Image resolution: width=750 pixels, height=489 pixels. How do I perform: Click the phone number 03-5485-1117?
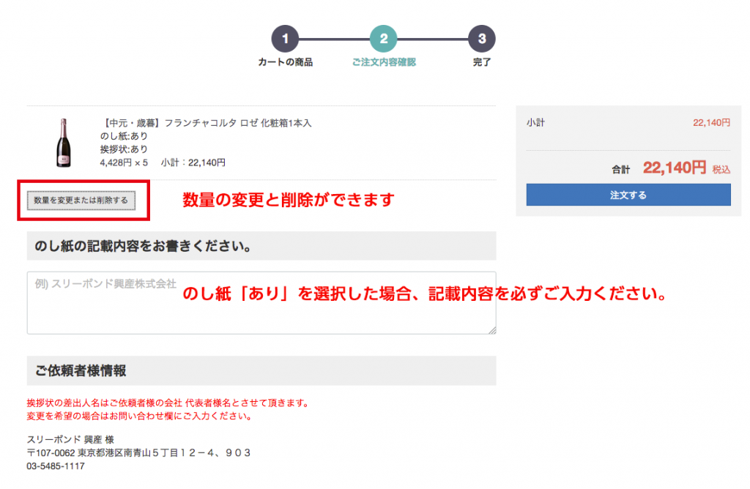pyautogui.click(x=56, y=466)
